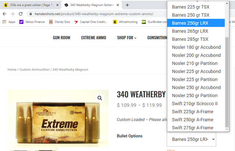Screen dimensions: 235x151
Task: Click the browser back arrow
Action: [4, 14]
